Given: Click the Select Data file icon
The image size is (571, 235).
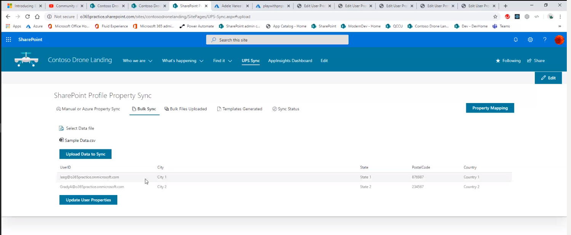Looking at the screenshot, I should (x=61, y=128).
